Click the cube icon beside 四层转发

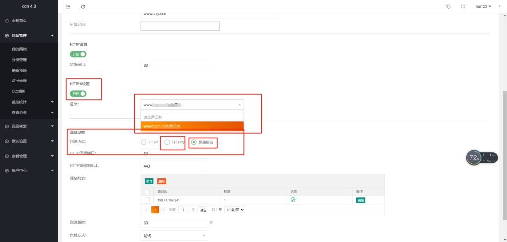[6, 126]
